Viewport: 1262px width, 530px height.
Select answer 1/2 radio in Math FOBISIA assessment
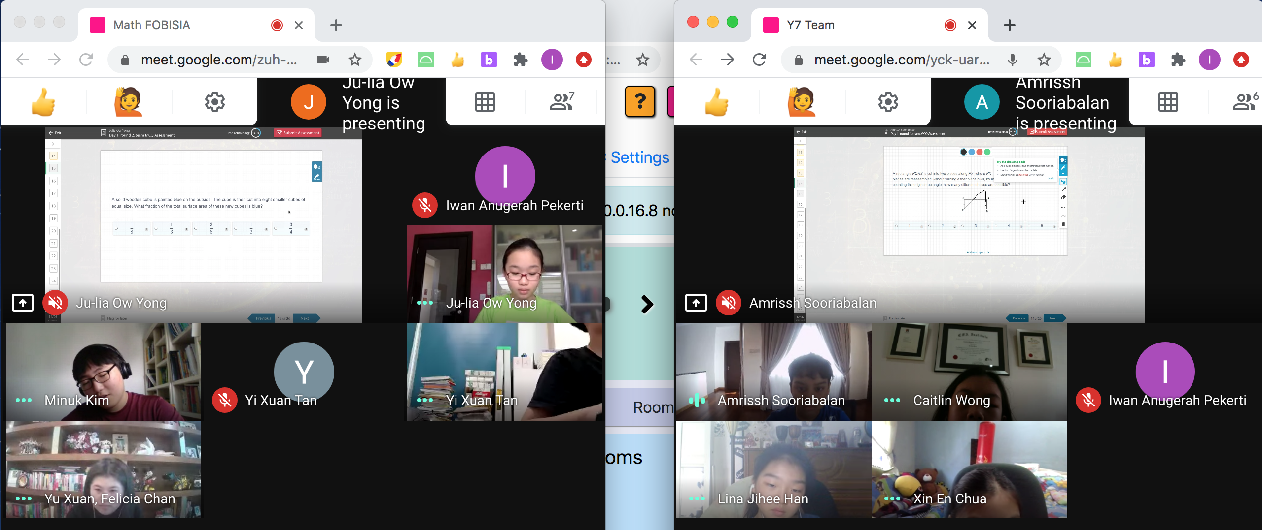(236, 228)
